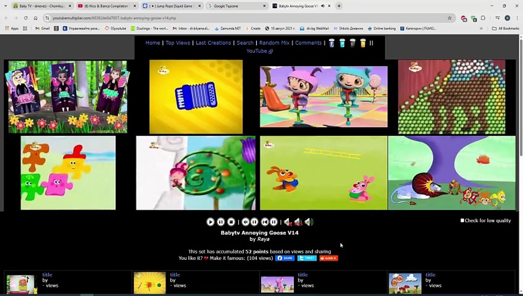Click the rabbit and pink kangaroo video
Image resolution: width=523 pixels, height=296 pixels.
tap(324, 173)
